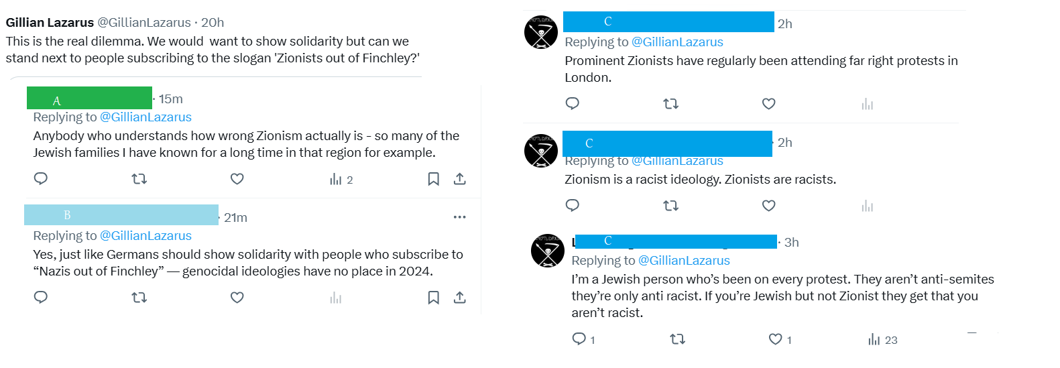Bookmark the 'Nazis out of Finchley' reply
This screenshot has width=1060, height=368.
point(434,298)
